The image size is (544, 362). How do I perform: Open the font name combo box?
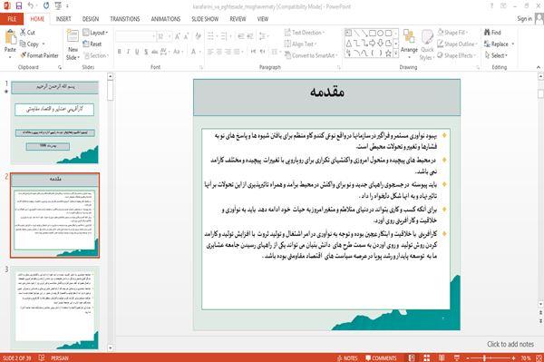coord(135,36)
